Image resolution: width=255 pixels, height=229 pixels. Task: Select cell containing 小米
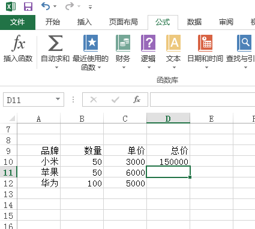point(39,162)
